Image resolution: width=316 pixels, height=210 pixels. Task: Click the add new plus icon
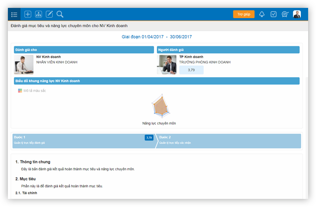click(x=28, y=14)
